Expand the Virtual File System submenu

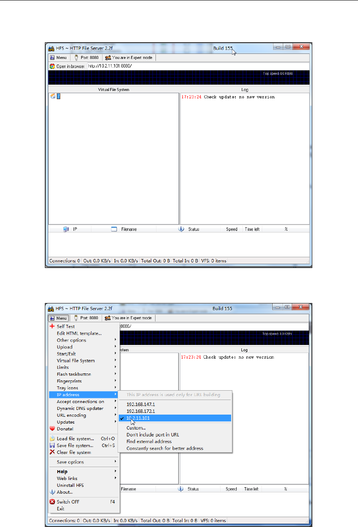84,360
